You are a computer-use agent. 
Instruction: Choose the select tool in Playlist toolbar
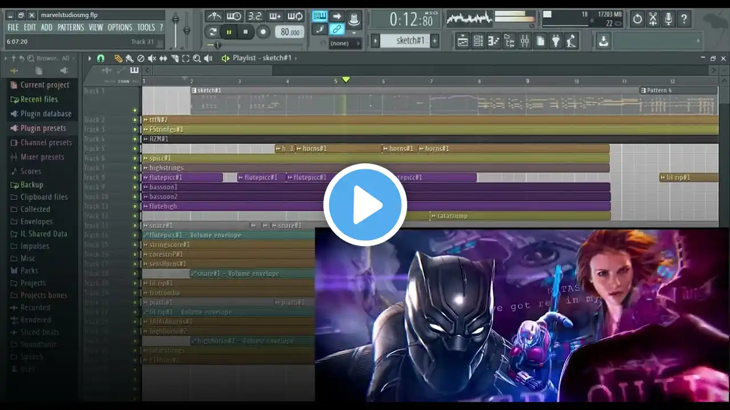pyautogui.click(x=185, y=58)
